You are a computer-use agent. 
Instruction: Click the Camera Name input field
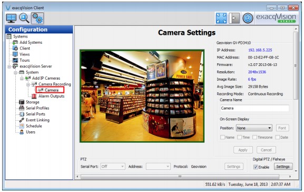tap(254, 108)
